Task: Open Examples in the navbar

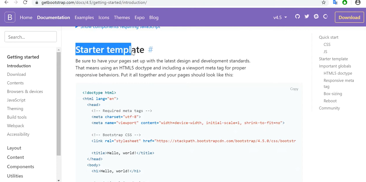Action: (x=84, y=17)
